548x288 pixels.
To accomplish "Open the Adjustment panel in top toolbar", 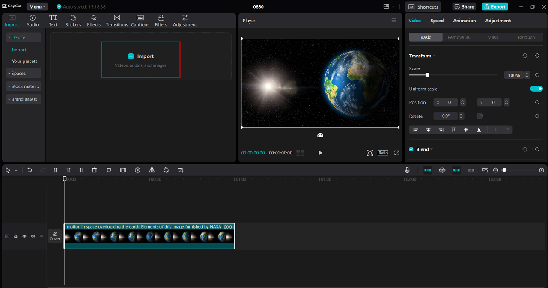I will (x=185, y=21).
